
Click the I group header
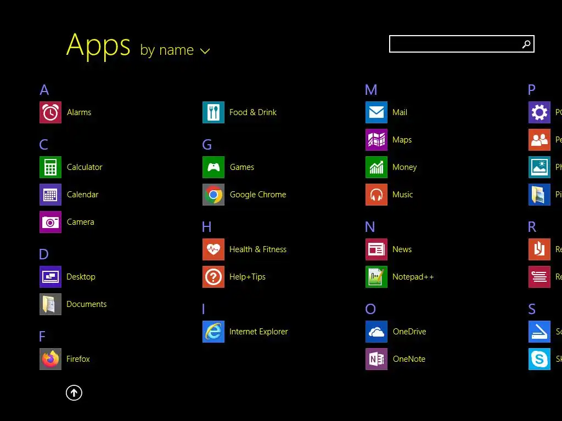[x=203, y=309]
